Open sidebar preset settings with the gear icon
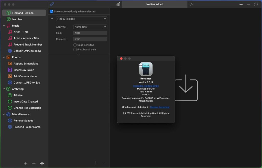This screenshot has width=262, height=168. tap(42, 163)
